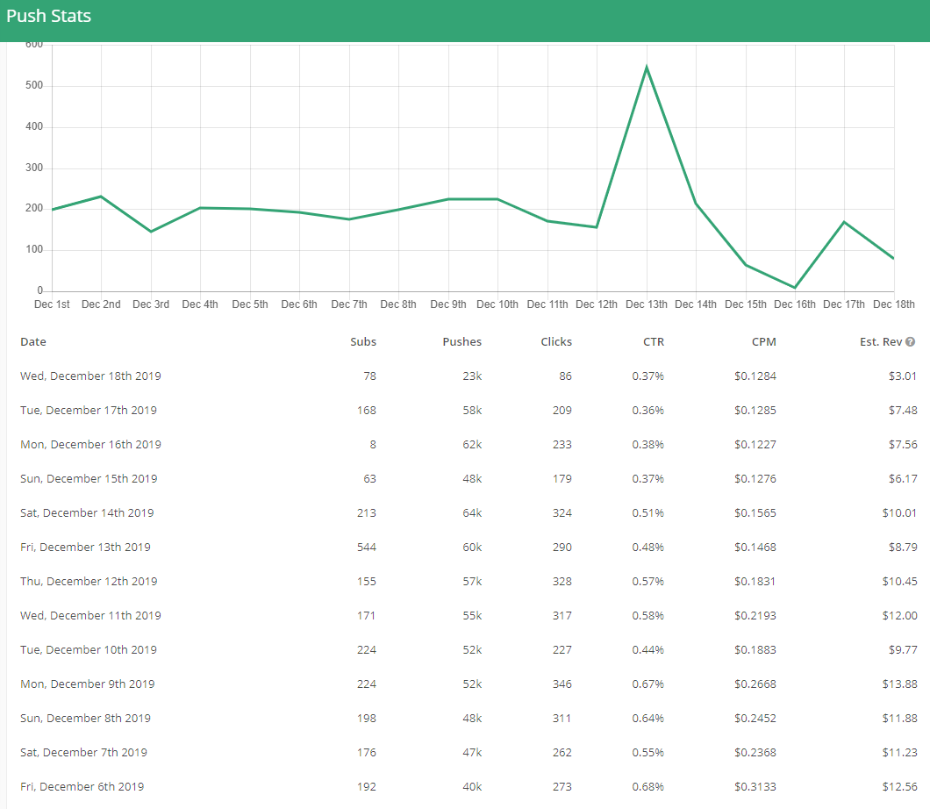Click the Est. Rev column header text
930x809 pixels.
point(881,342)
